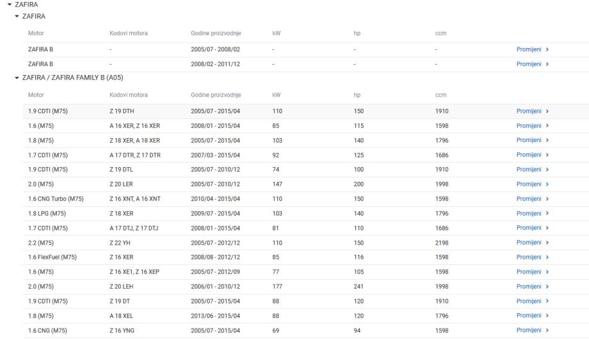Click the kW value '147'

pyautogui.click(x=277, y=184)
